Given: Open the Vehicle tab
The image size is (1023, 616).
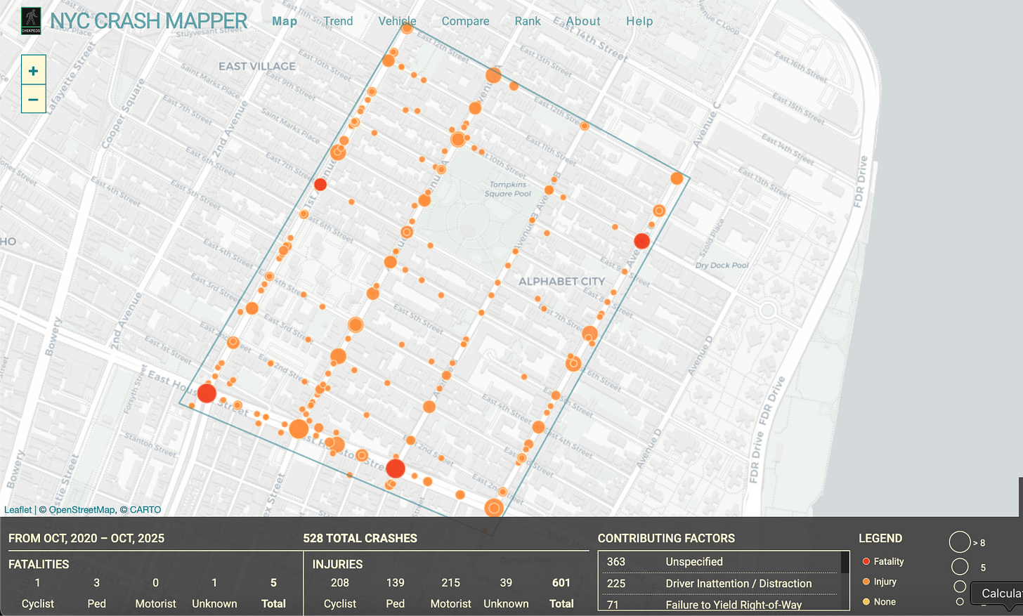Looking at the screenshot, I should pyautogui.click(x=397, y=21).
